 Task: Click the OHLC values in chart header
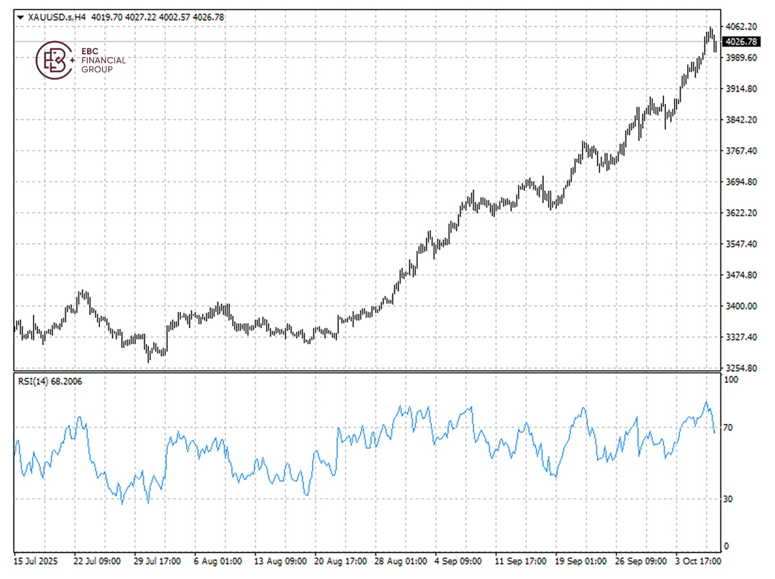[x=158, y=17]
